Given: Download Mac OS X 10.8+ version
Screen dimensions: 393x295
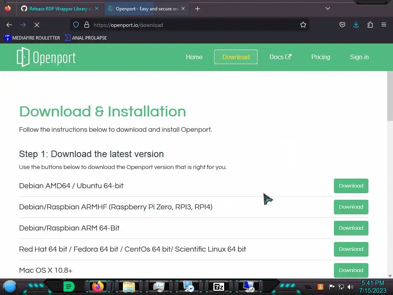Looking at the screenshot, I should coord(351,270).
